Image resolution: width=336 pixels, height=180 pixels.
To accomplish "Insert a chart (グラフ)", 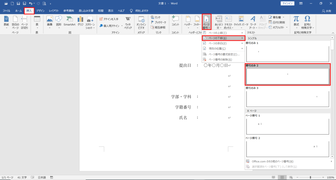I will pyautogui.click(x=80, y=21).
